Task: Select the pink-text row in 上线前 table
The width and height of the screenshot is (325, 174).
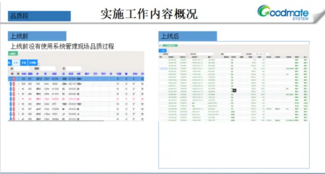Action: pos(76,99)
